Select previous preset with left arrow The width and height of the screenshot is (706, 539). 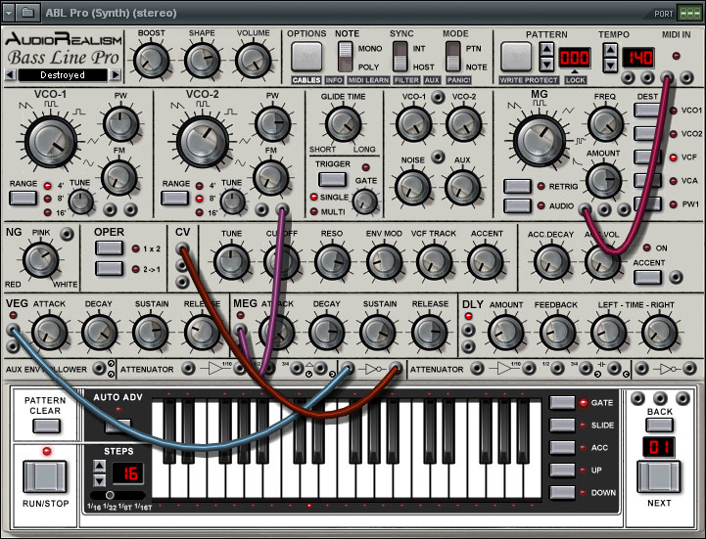10,74
